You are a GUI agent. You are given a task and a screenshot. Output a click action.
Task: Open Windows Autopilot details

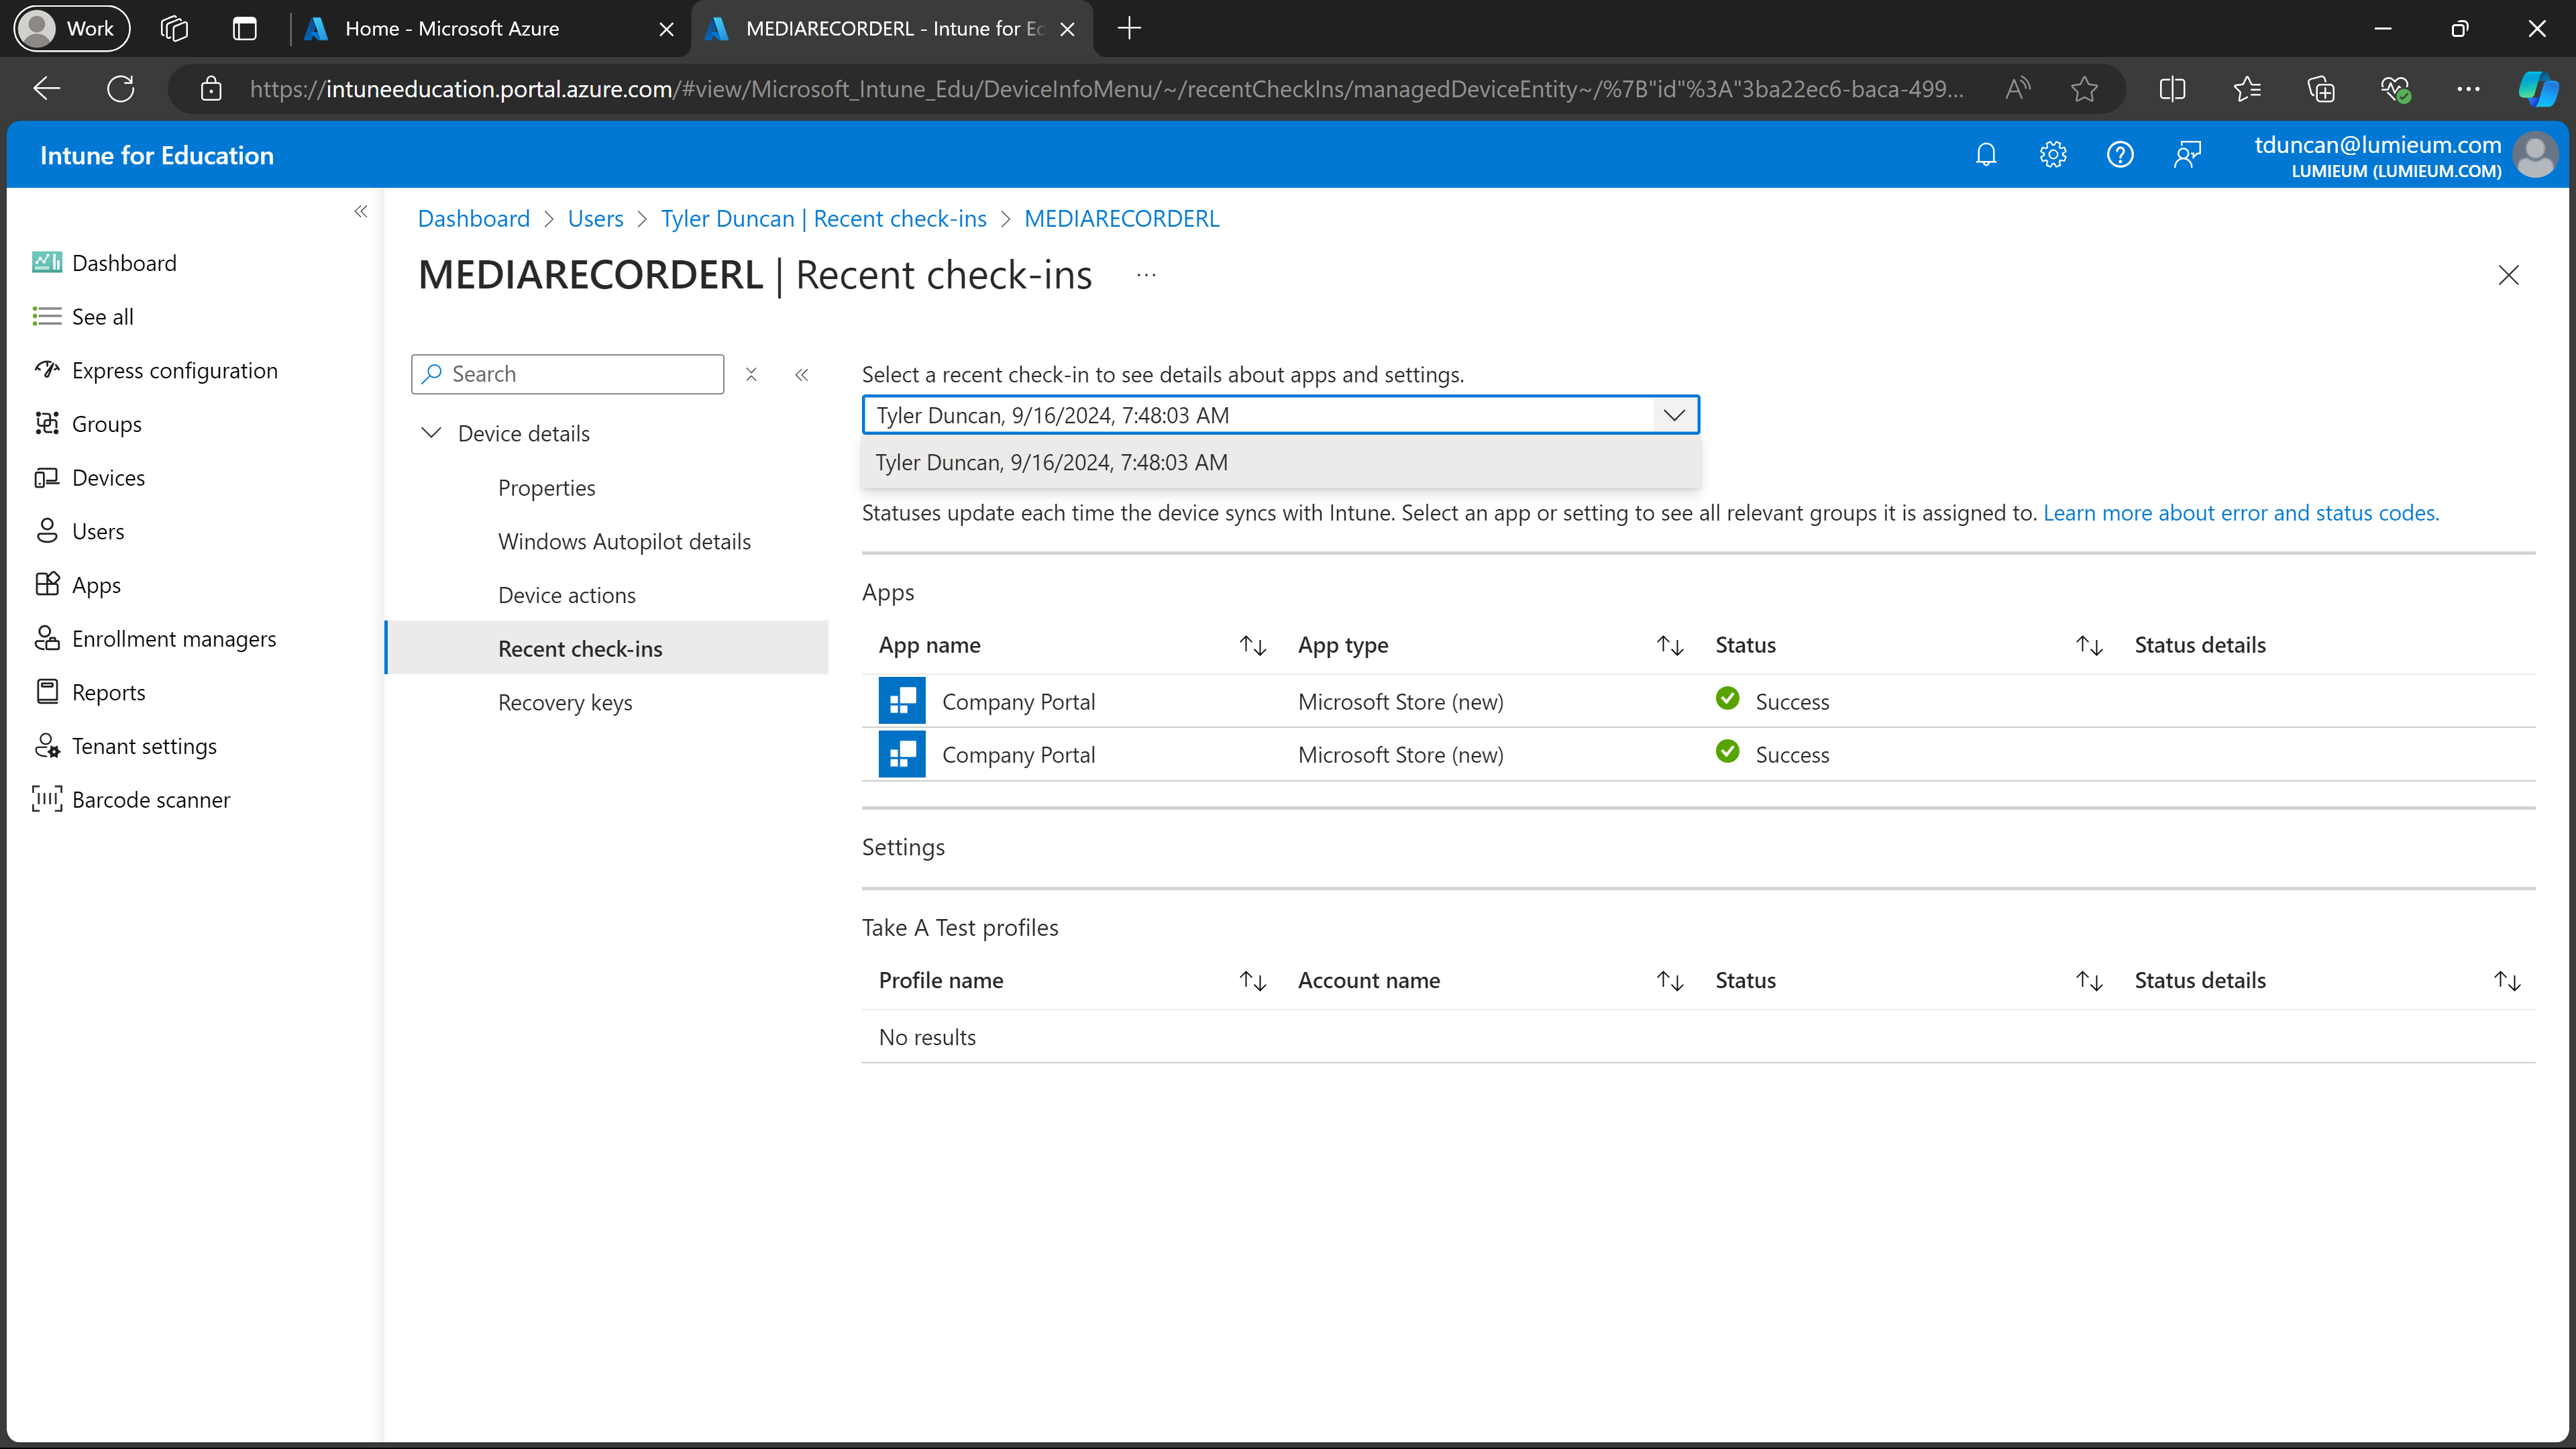coord(624,542)
